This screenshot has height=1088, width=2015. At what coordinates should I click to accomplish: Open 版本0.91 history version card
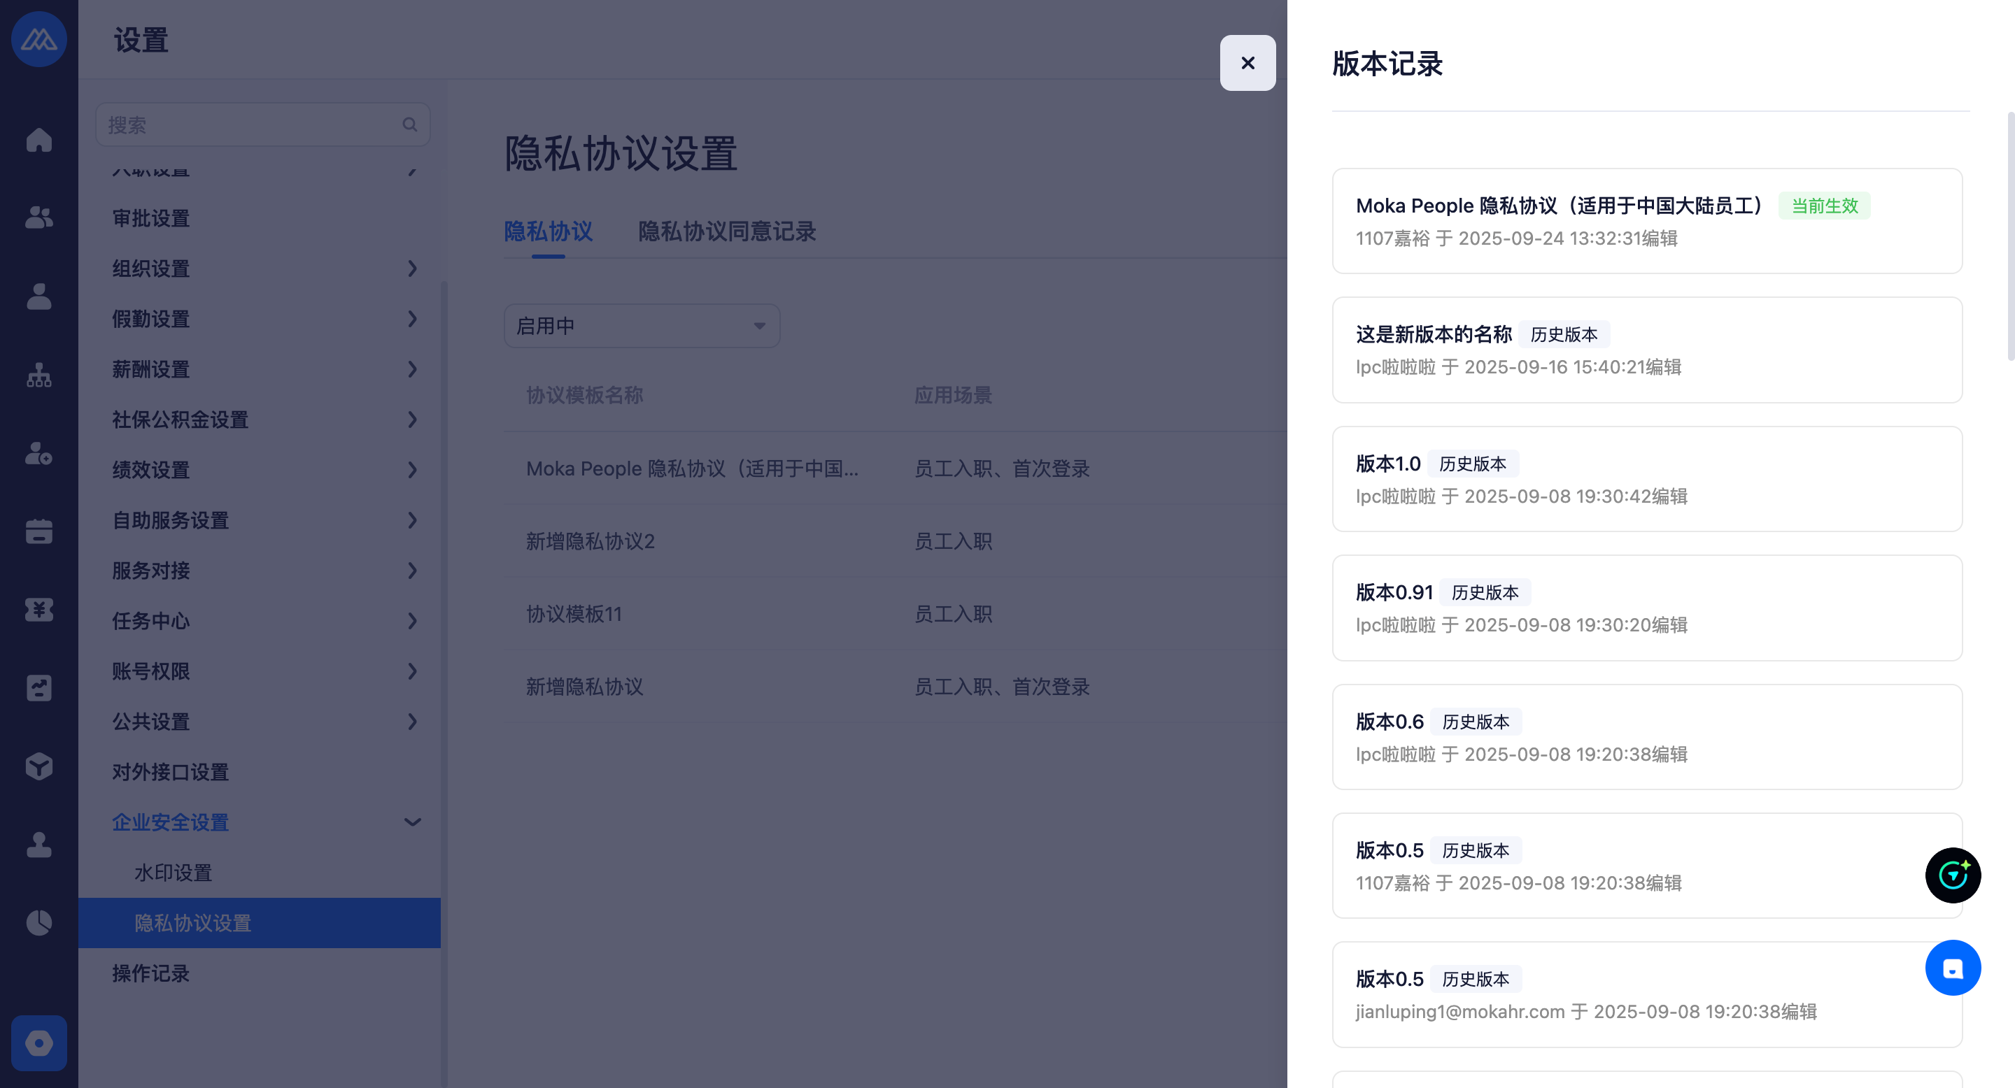pos(1646,608)
